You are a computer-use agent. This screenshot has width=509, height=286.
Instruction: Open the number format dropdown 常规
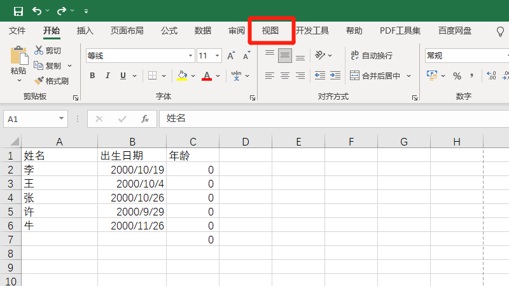click(x=467, y=56)
